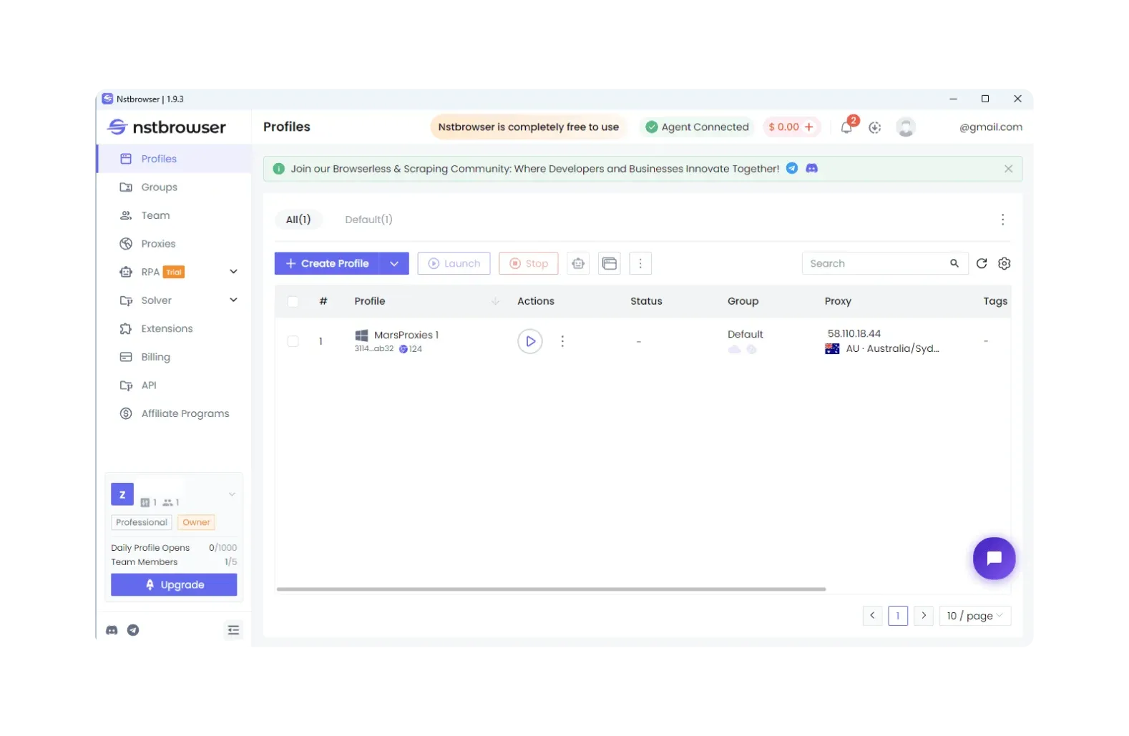1129x736 pixels.
Task: Open the chat support bubble
Action: (994, 559)
